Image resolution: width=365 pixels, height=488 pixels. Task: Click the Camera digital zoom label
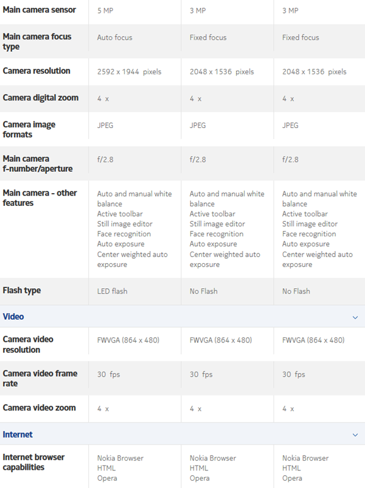pyautogui.click(x=41, y=98)
